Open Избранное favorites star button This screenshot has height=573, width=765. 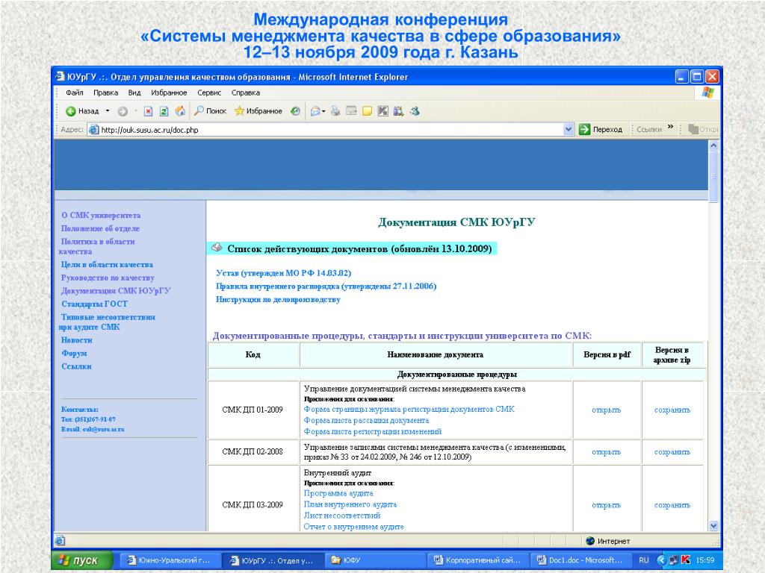258,111
